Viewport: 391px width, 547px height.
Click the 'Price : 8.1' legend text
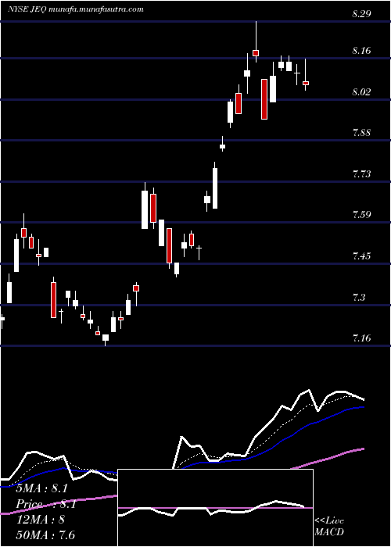click(46, 504)
